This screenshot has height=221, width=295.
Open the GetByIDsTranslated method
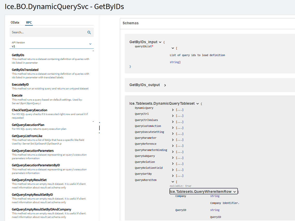click(x=25, y=70)
